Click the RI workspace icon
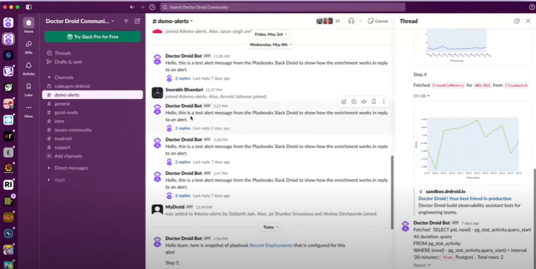 [x=8, y=185]
